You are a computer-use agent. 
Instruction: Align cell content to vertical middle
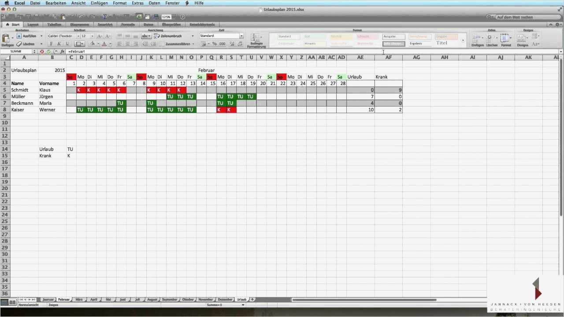[128, 36]
